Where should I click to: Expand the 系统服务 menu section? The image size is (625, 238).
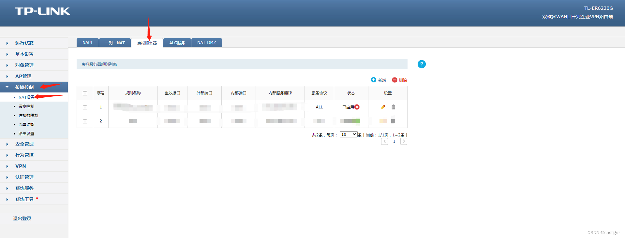point(34,188)
